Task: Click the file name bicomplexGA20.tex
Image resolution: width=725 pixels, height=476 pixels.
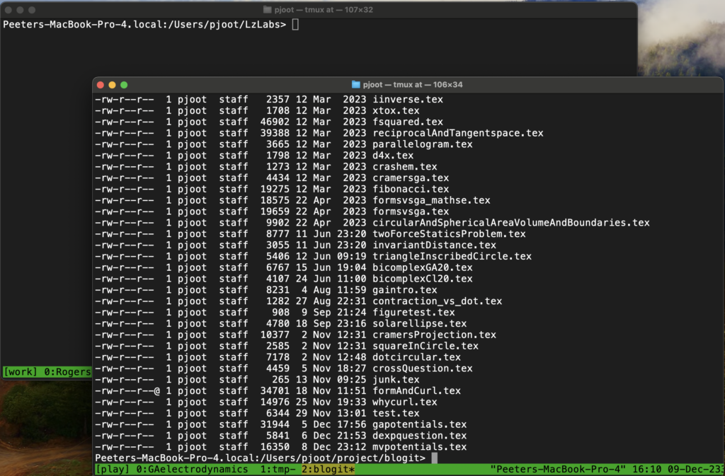Action: 423,267
